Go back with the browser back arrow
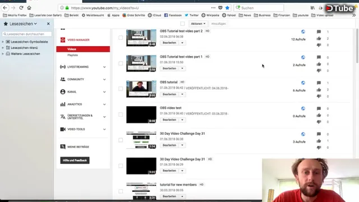This screenshot has width=359, height=202. pos(5,8)
